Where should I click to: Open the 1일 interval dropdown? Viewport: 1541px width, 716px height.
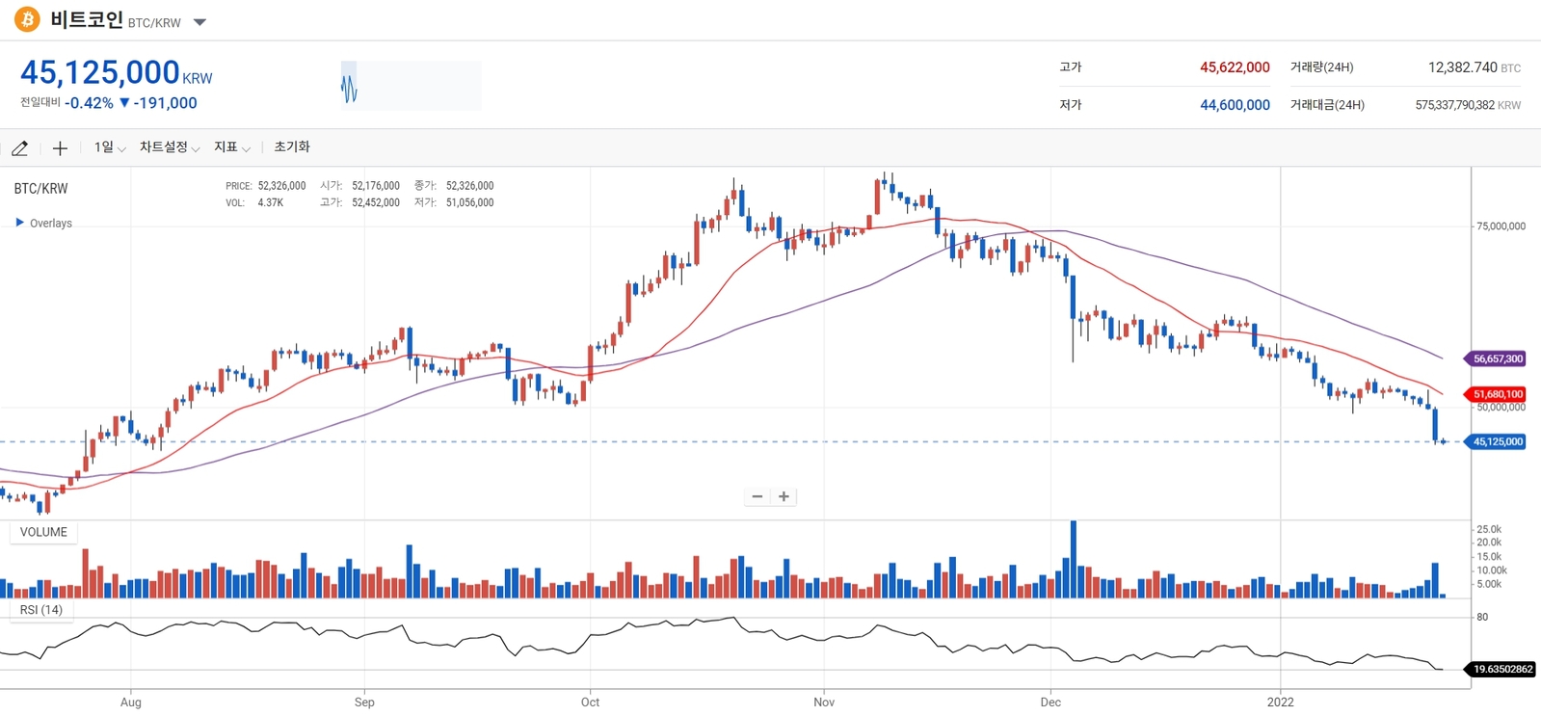click(109, 147)
